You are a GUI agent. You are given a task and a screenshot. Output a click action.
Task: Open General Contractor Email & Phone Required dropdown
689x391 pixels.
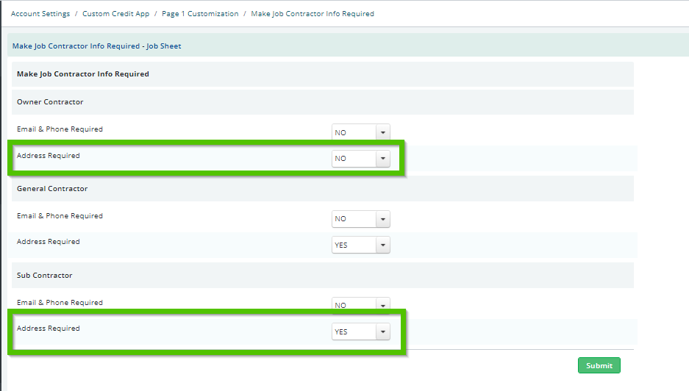pos(361,219)
